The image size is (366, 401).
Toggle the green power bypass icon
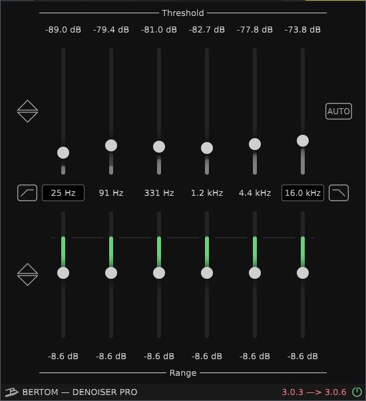(357, 392)
